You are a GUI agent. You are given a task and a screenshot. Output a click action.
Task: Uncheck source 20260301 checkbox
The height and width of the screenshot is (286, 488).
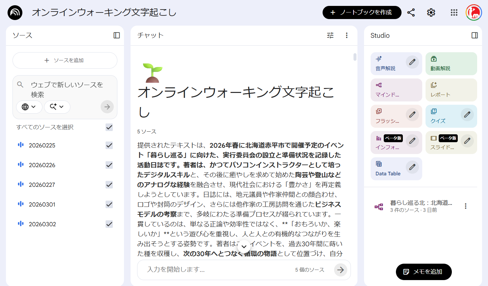pos(109,205)
